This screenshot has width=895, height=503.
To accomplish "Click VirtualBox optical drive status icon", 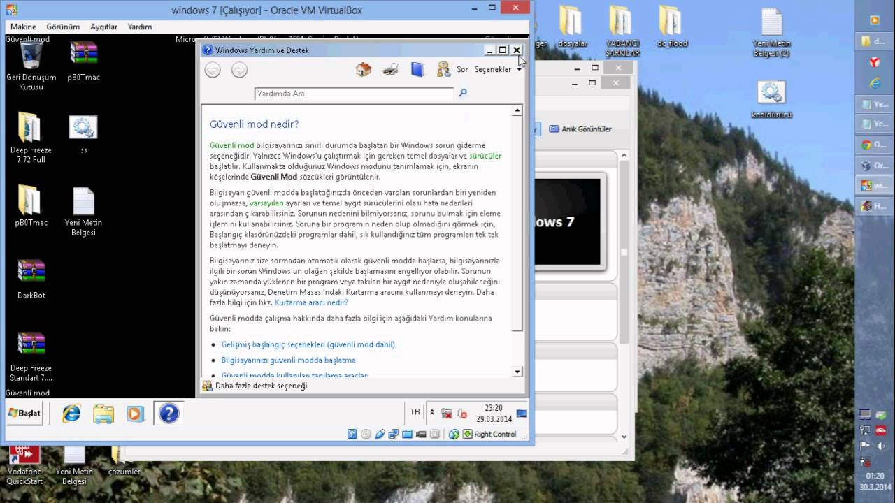I will tap(366, 434).
